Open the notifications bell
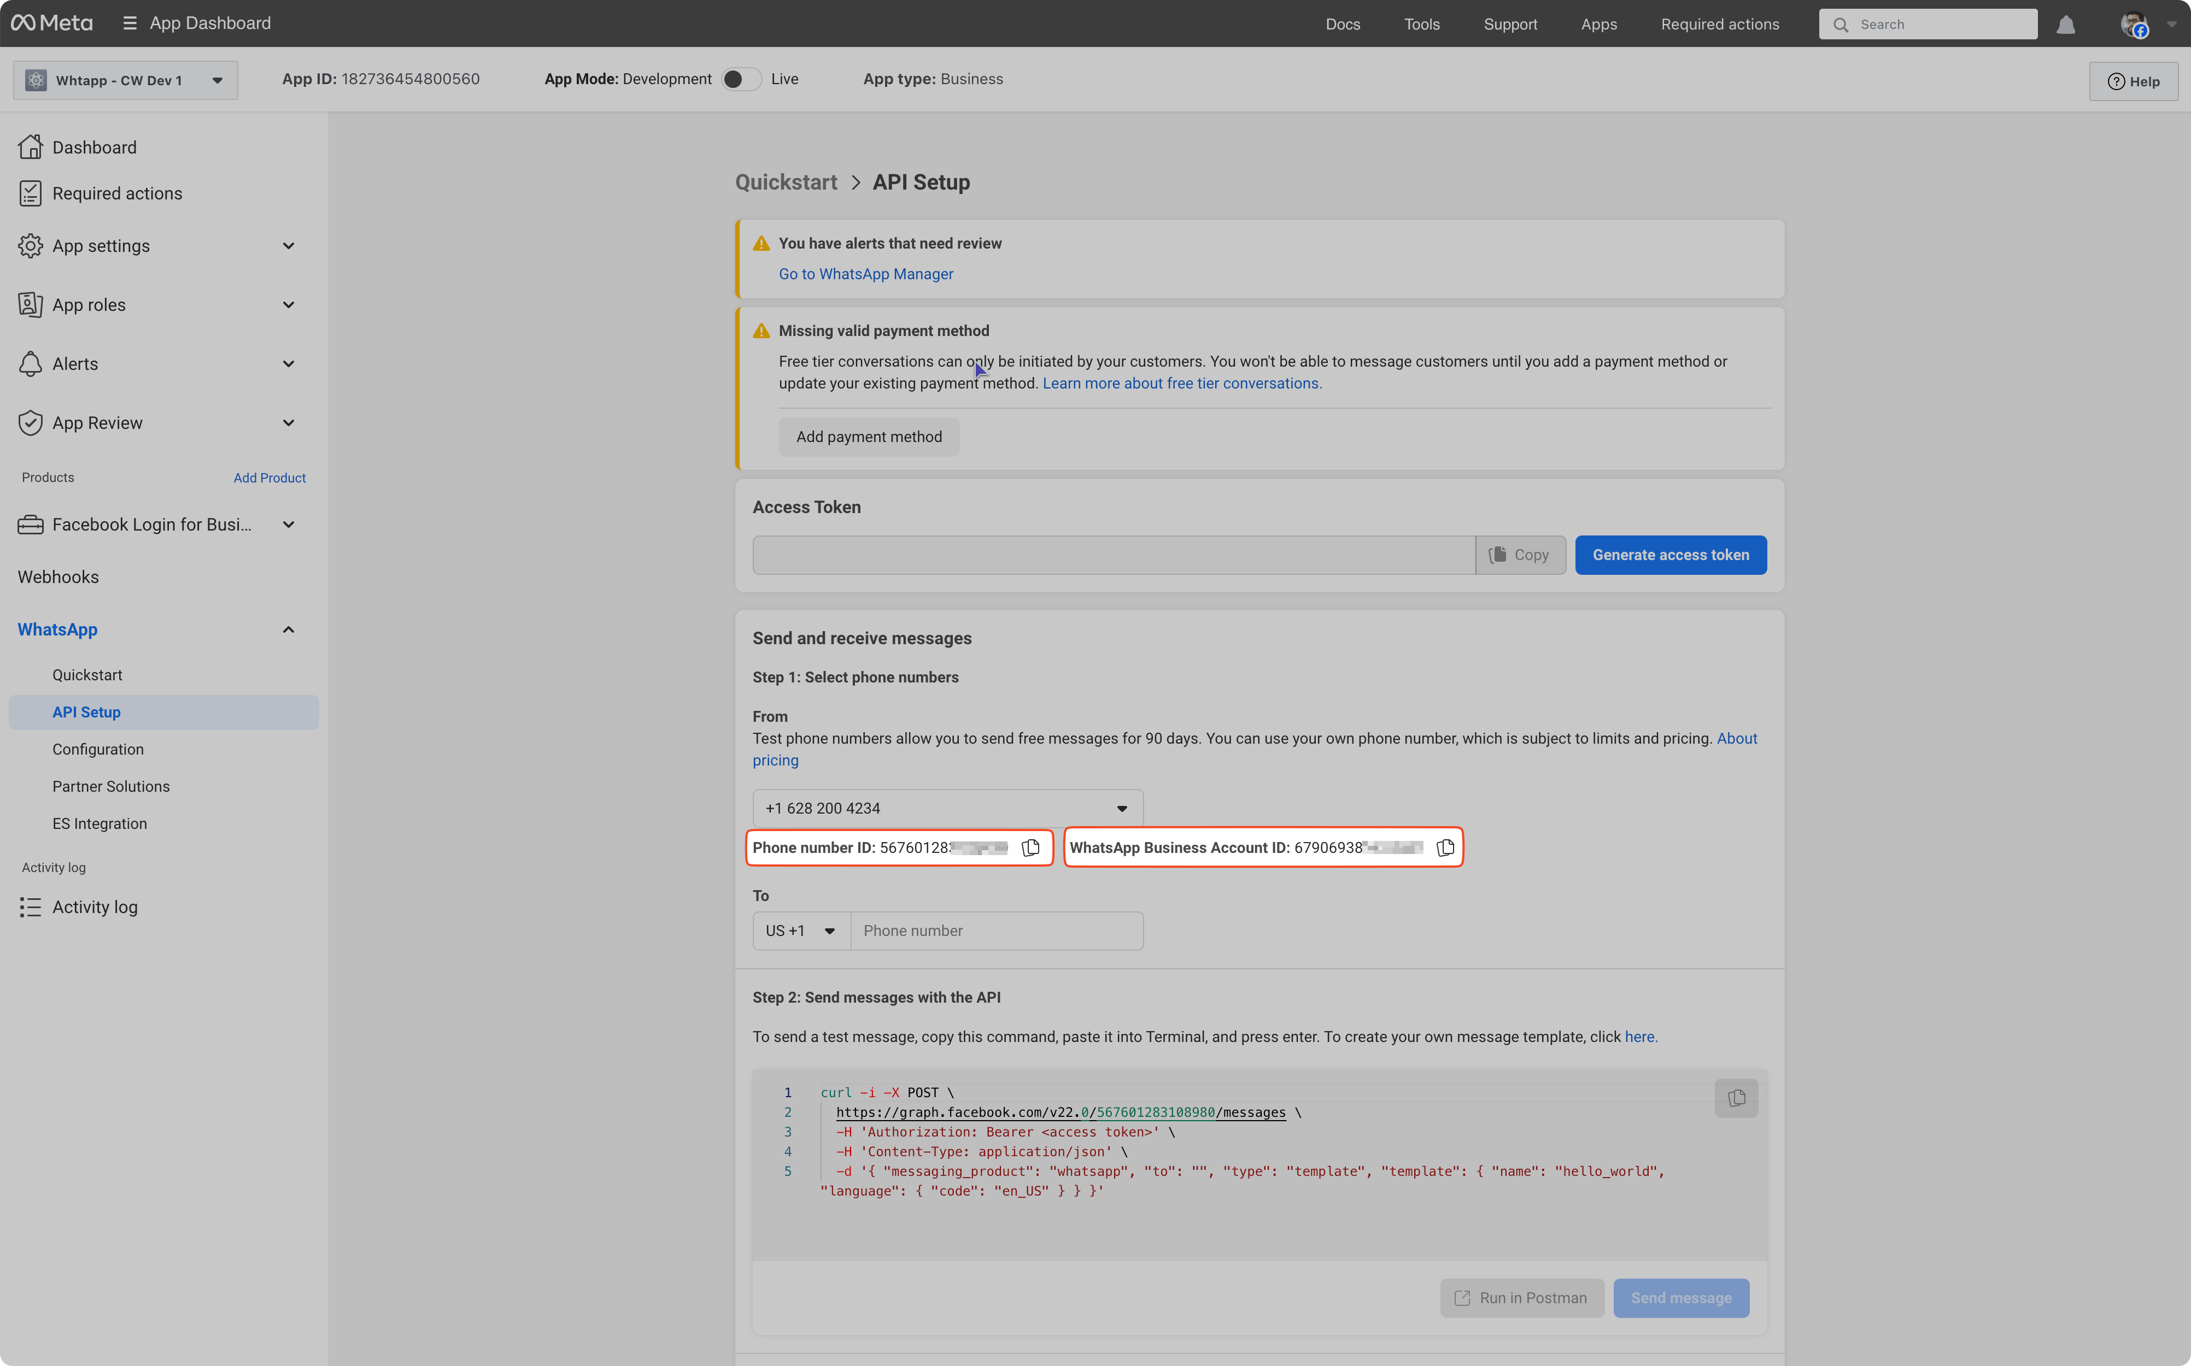The height and width of the screenshot is (1366, 2191). [x=2065, y=25]
